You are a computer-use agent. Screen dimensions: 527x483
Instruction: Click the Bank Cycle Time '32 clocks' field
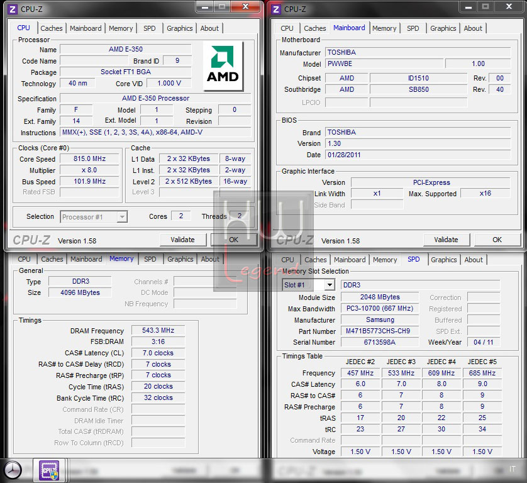tap(158, 397)
